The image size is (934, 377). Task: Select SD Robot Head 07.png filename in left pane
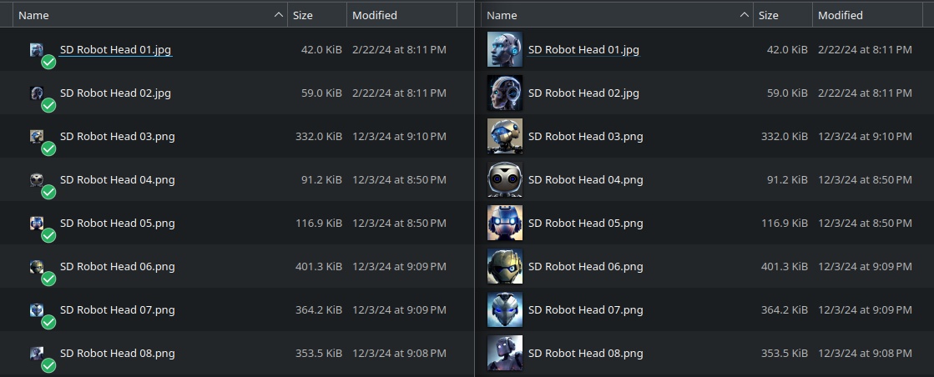[118, 309]
